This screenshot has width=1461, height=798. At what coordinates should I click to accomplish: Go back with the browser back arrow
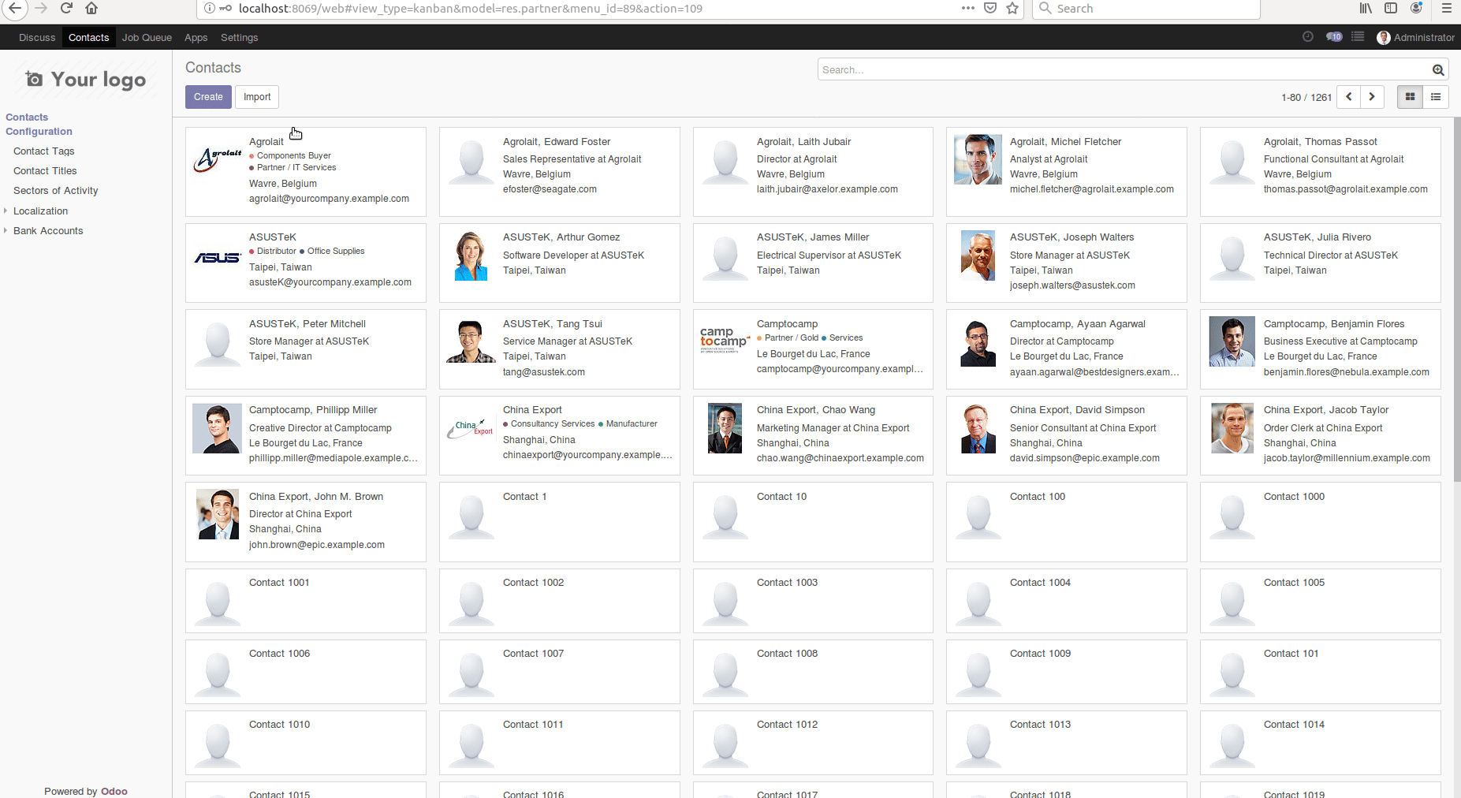click(14, 8)
